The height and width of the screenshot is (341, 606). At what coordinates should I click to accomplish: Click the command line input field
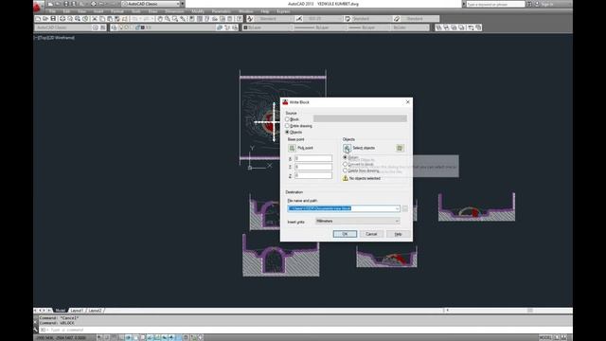(x=305, y=330)
